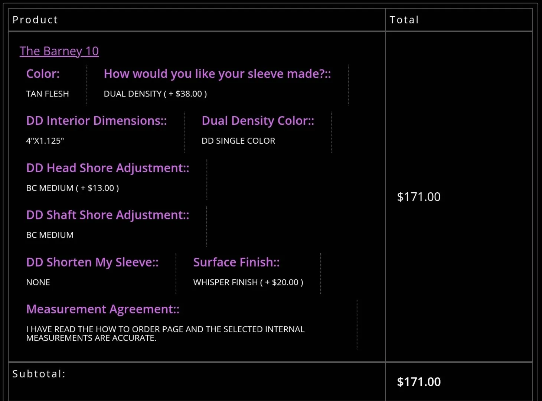Click the Color: option label
The image size is (542, 401).
click(43, 74)
